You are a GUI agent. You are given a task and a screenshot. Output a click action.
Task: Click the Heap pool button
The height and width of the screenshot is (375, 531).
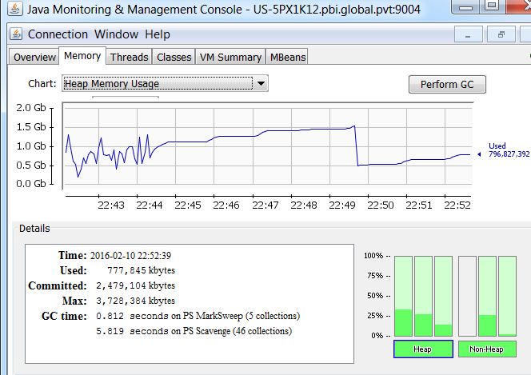click(x=423, y=349)
